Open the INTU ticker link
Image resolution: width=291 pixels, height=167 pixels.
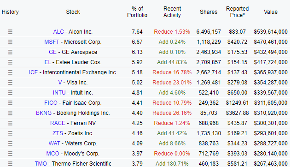pyautogui.click(x=59, y=93)
